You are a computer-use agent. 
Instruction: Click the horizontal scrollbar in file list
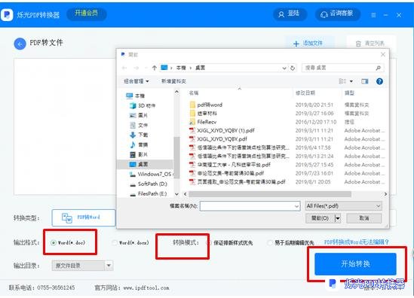(270, 194)
